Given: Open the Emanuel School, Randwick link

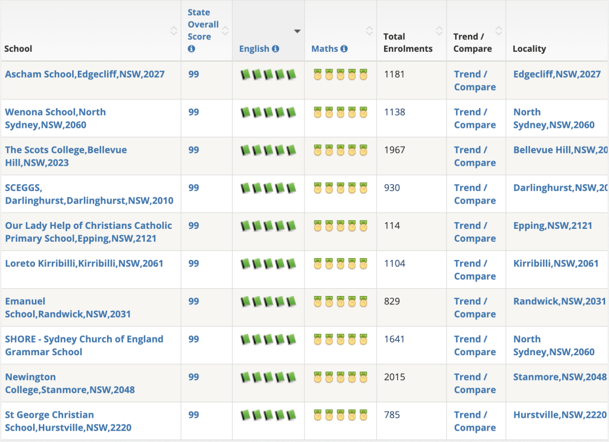Looking at the screenshot, I should tap(68, 308).
